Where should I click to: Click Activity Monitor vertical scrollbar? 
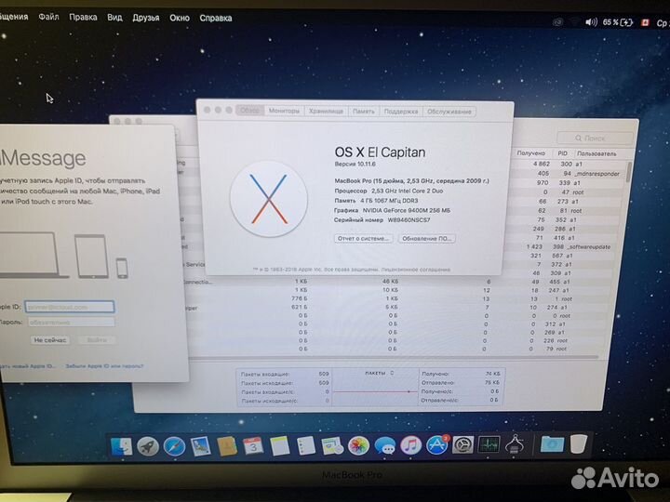point(628,172)
